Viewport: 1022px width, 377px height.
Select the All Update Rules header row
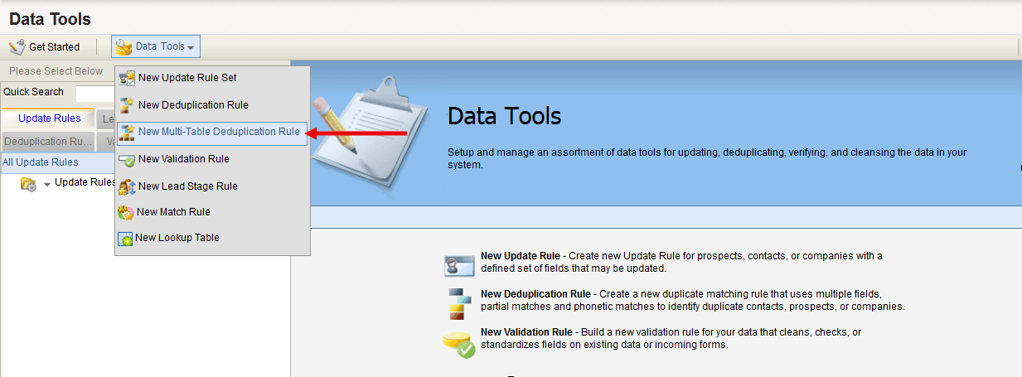pyautogui.click(x=58, y=162)
